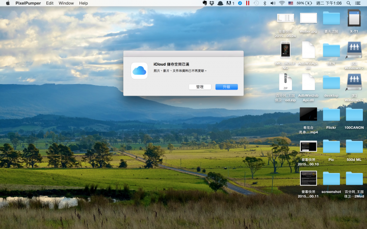
Task: Click the iCloud cloud icon in the dialog
Action: pos(139,71)
